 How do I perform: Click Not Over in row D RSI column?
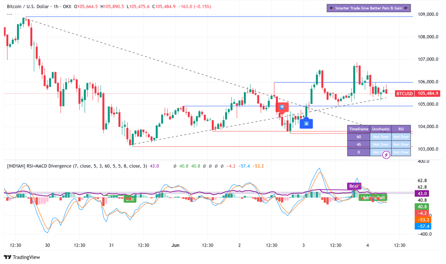coord(401,152)
